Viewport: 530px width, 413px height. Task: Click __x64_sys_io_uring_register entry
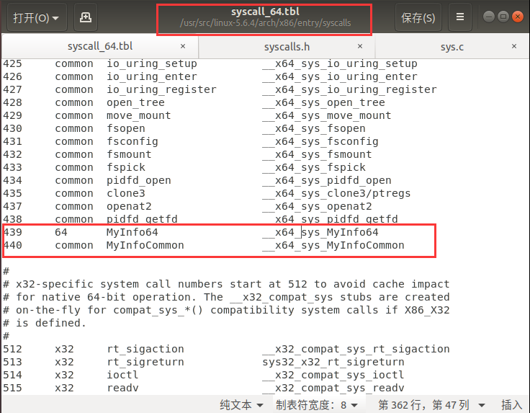click(349, 89)
